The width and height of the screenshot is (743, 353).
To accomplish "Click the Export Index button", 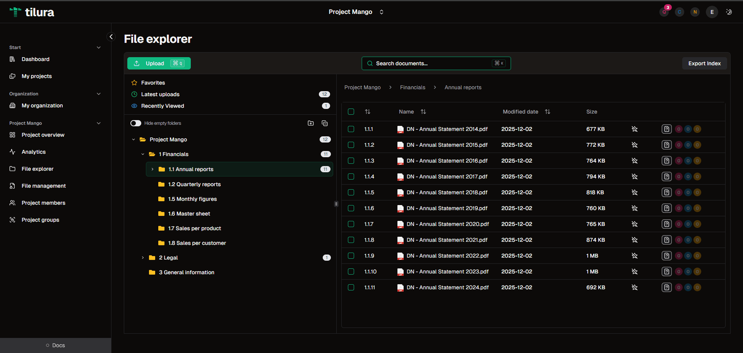I will coord(704,63).
